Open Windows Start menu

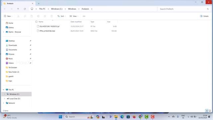[x=61, y=117]
